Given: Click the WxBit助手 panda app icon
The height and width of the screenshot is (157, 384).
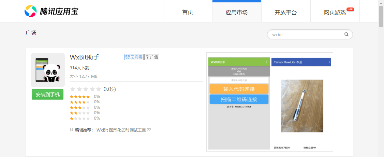Looking at the screenshot, I should [x=48, y=70].
